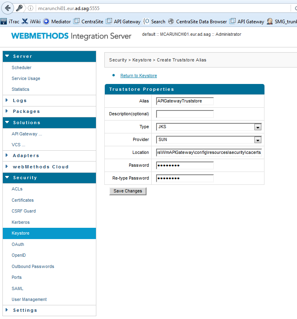Collapse the Server section triangle
Viewport: 297px width, 319px height.
(x=7, y=56)
